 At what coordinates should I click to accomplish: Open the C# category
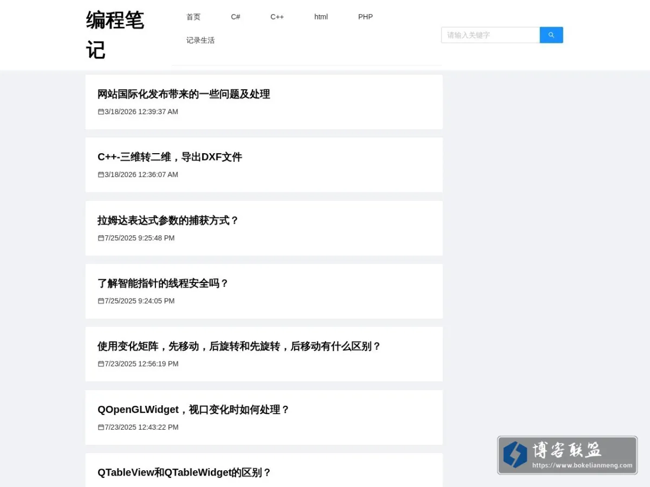tap(236, 17)
